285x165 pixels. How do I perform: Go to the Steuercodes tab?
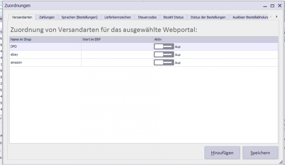(147, 17)
